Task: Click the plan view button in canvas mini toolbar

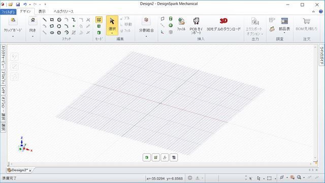Action: (165, 157)
